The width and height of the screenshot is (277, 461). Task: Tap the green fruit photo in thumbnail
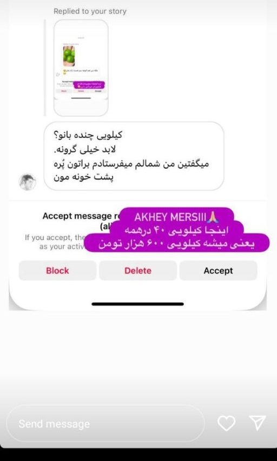69,56
